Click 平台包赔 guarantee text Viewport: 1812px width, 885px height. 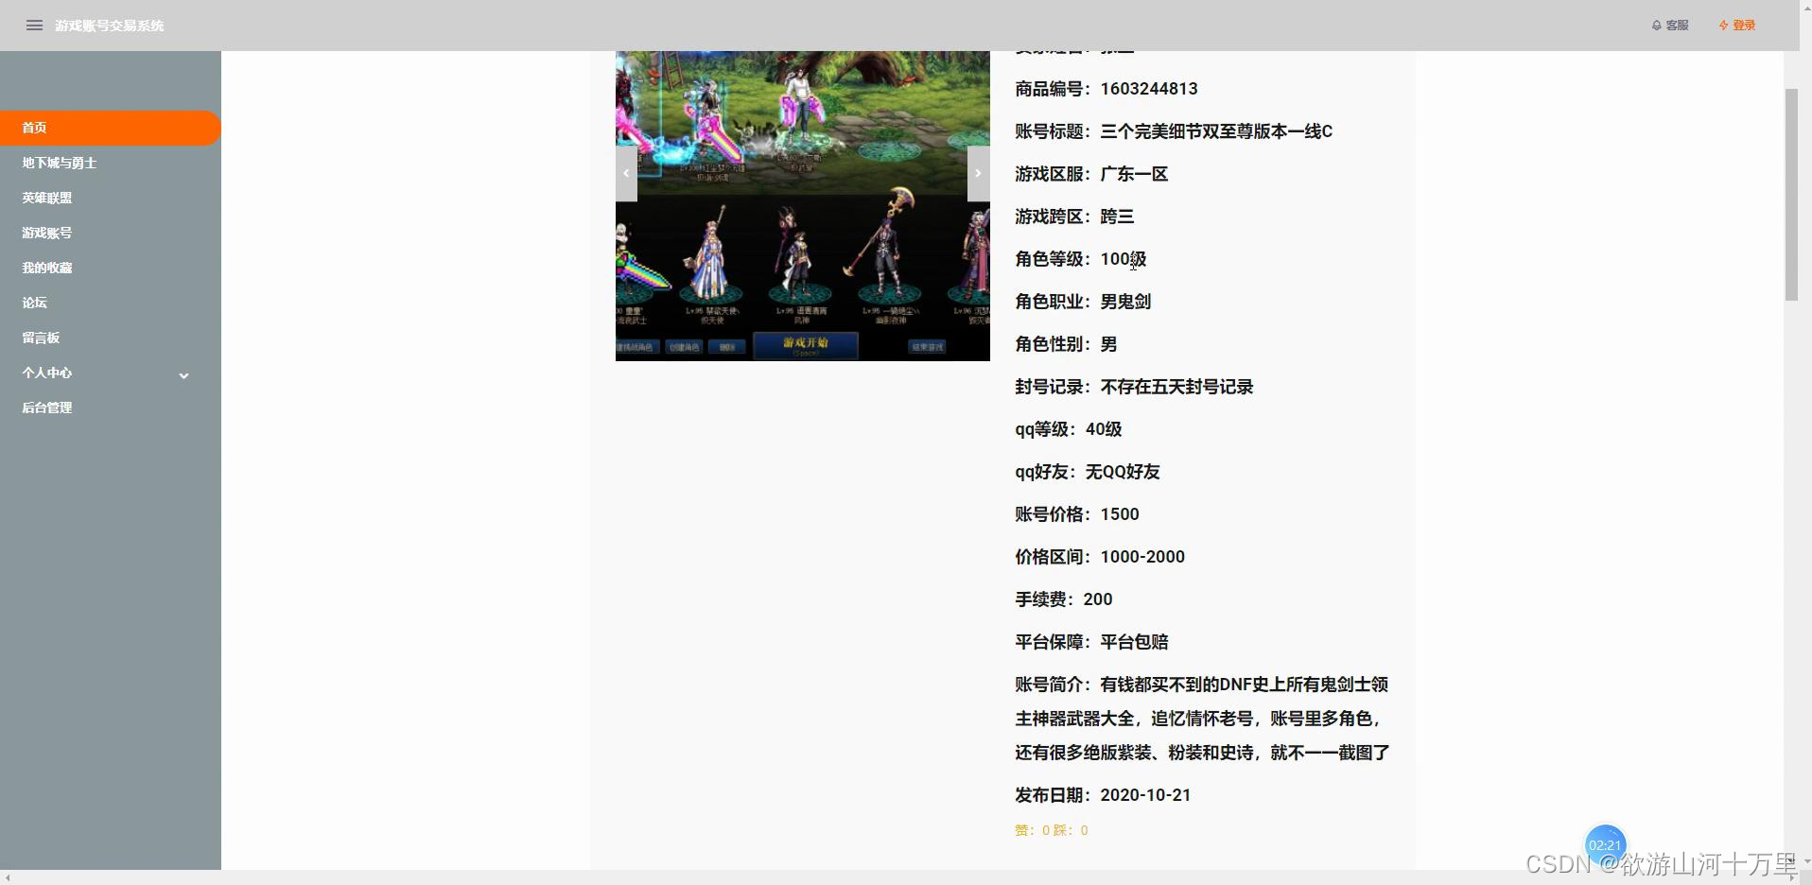click(x=1134, y=642)
